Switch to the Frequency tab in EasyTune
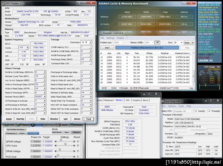Screen dimensions: 223x166 pyautogui.click(x=11, y=133)
